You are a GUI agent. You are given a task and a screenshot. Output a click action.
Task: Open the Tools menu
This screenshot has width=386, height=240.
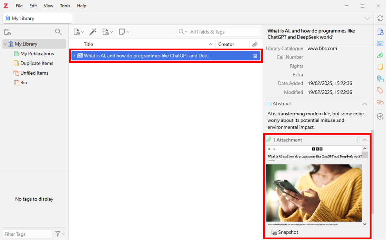pyautogui.click(x=65, y=6)
